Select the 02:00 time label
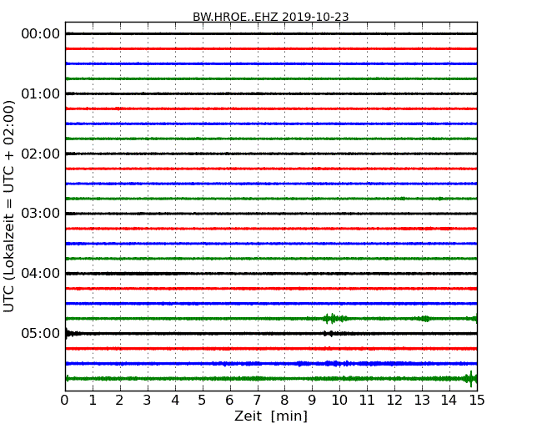Screen dimensions: 542x434 pos(41,154)
